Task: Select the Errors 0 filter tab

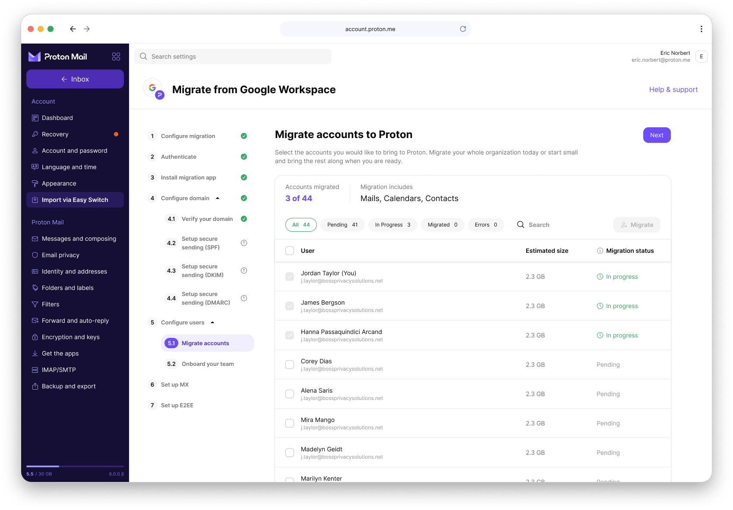Action: pos(486,225)
